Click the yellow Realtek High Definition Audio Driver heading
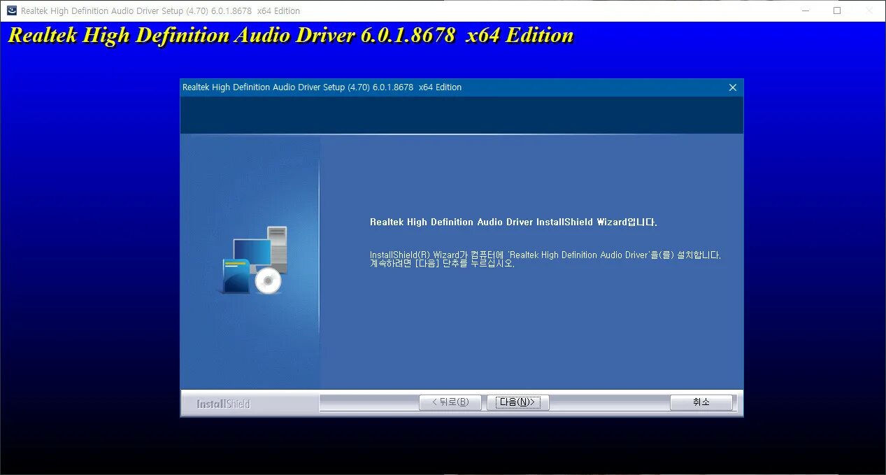 [290, 36]
